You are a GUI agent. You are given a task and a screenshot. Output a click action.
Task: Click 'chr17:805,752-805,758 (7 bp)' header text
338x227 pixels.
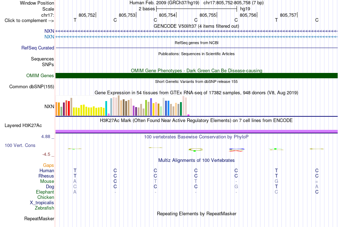tap(233, 3)
